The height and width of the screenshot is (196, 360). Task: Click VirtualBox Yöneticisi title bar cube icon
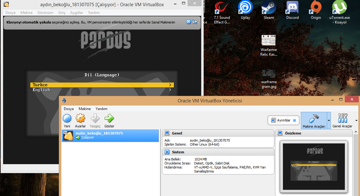point(64,100)
